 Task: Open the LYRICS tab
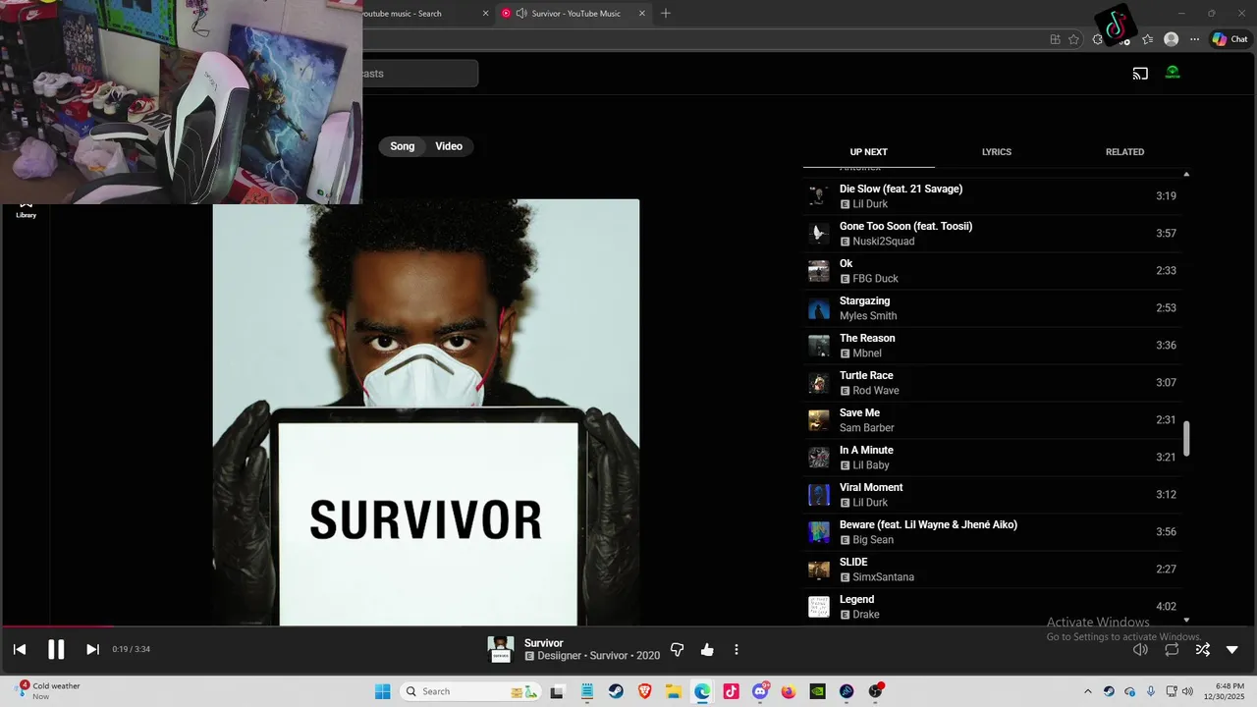(997, 152)
